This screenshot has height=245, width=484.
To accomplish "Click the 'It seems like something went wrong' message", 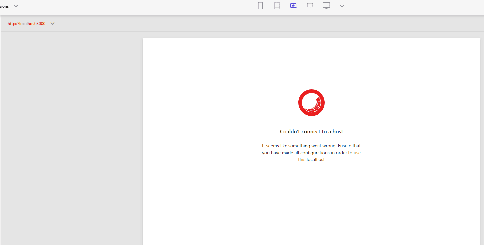I will (x=312, y=153).
